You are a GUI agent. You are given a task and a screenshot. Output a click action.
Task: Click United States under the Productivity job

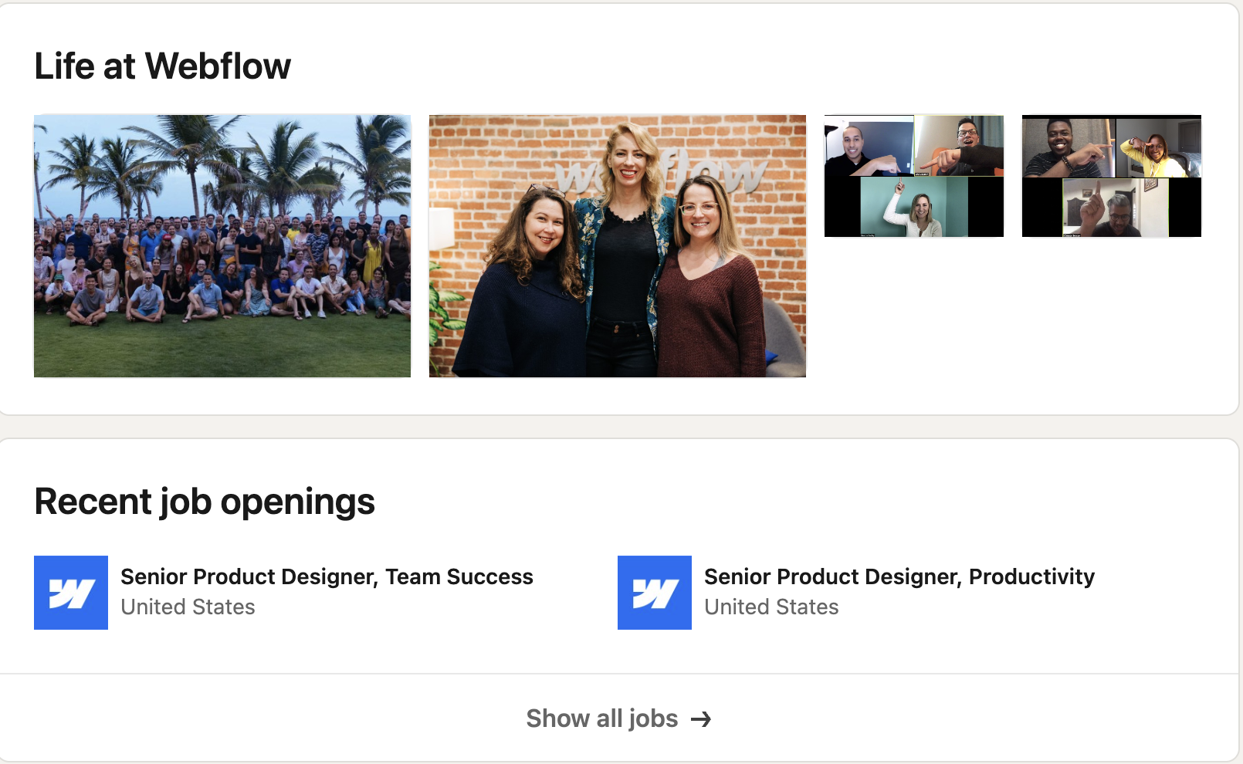point(771,607)
